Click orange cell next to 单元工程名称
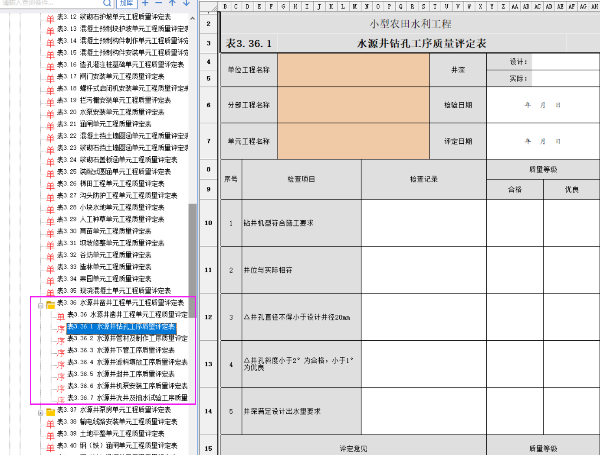Image resolution: width=600 pixels, height=455 pixels. 354,141
